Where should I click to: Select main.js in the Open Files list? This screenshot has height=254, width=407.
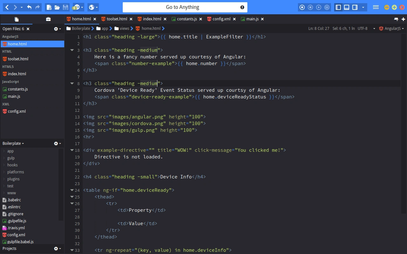point(14,96)
